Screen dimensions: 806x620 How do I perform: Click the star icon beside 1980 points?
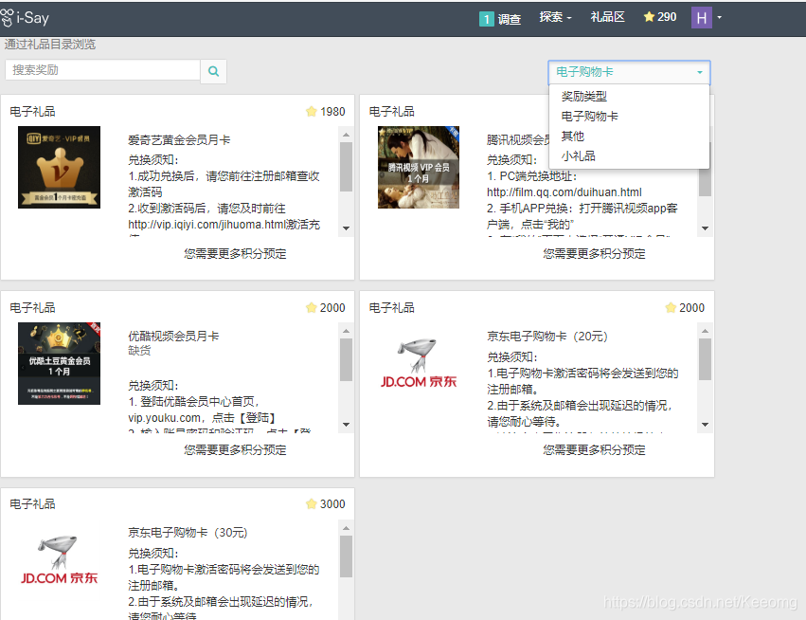[311, 111]
